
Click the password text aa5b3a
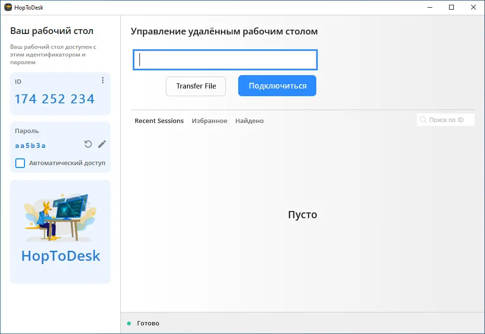point(31,145)
